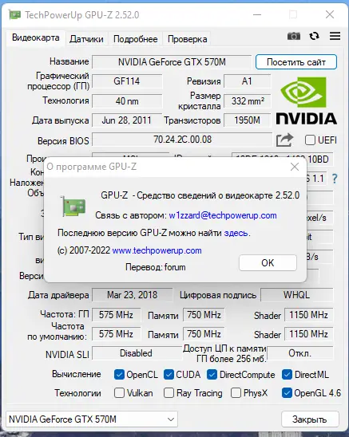Toggle the CUDA checkbox

(169, 375)
